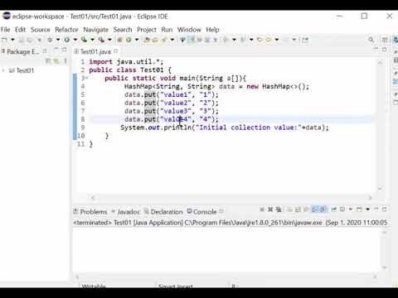Click the Display Selected Console icon

tap(342, 209)
